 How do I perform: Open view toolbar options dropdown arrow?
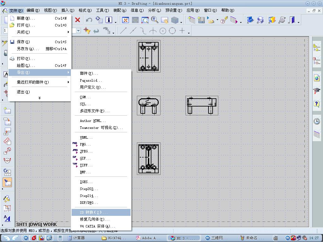(x=181, y=22)
